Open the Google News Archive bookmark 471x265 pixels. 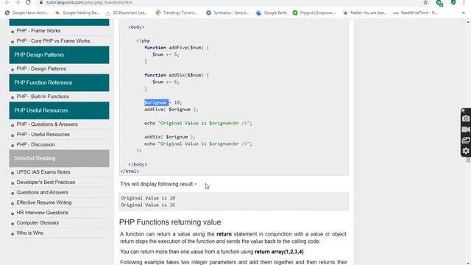pos(26,13)
